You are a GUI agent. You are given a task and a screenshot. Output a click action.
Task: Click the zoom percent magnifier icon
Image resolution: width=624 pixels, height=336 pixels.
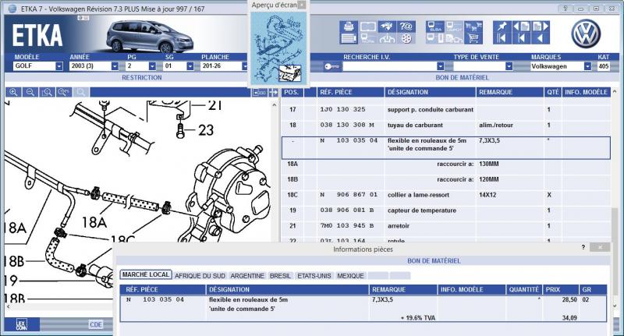click(x=64, y=92)
